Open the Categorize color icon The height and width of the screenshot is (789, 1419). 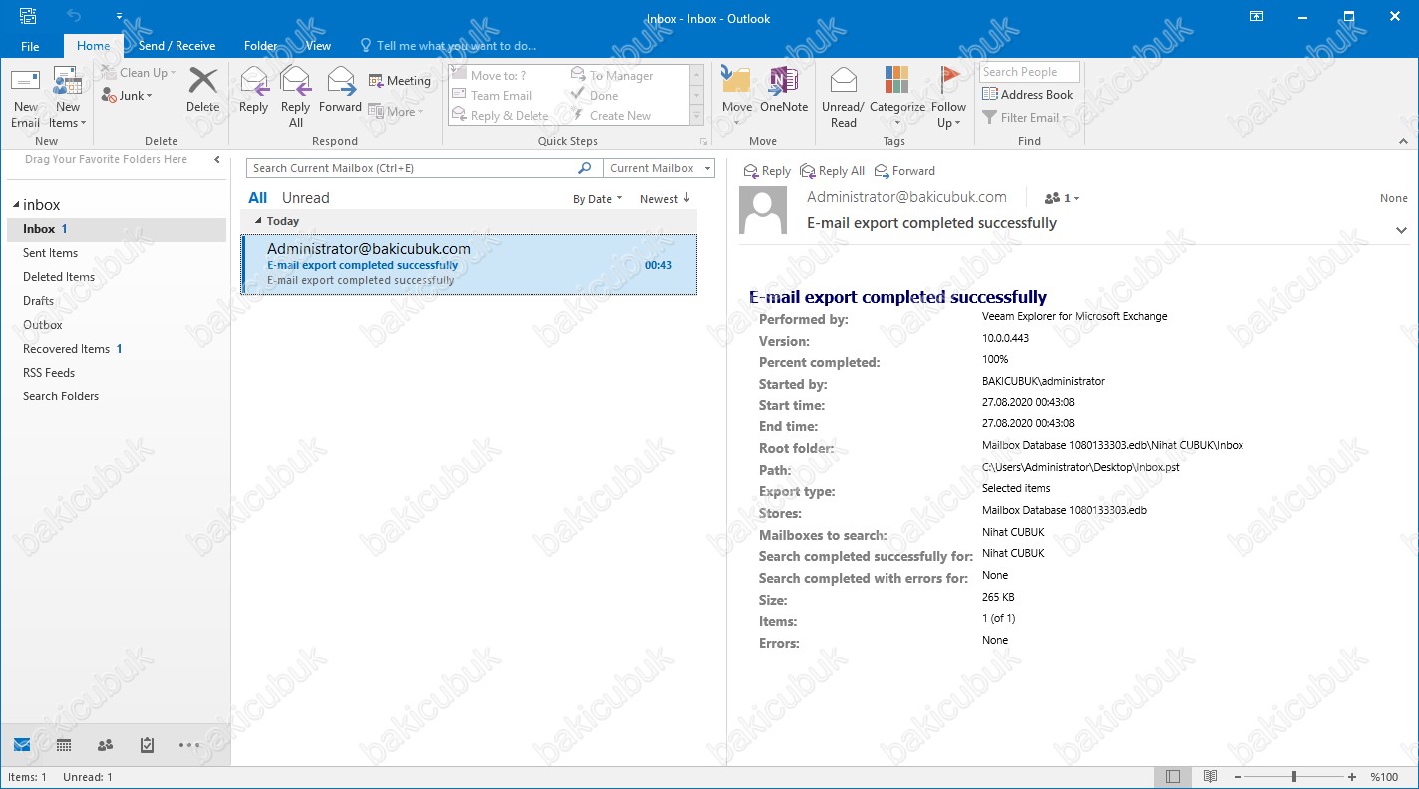coord(896,80)
